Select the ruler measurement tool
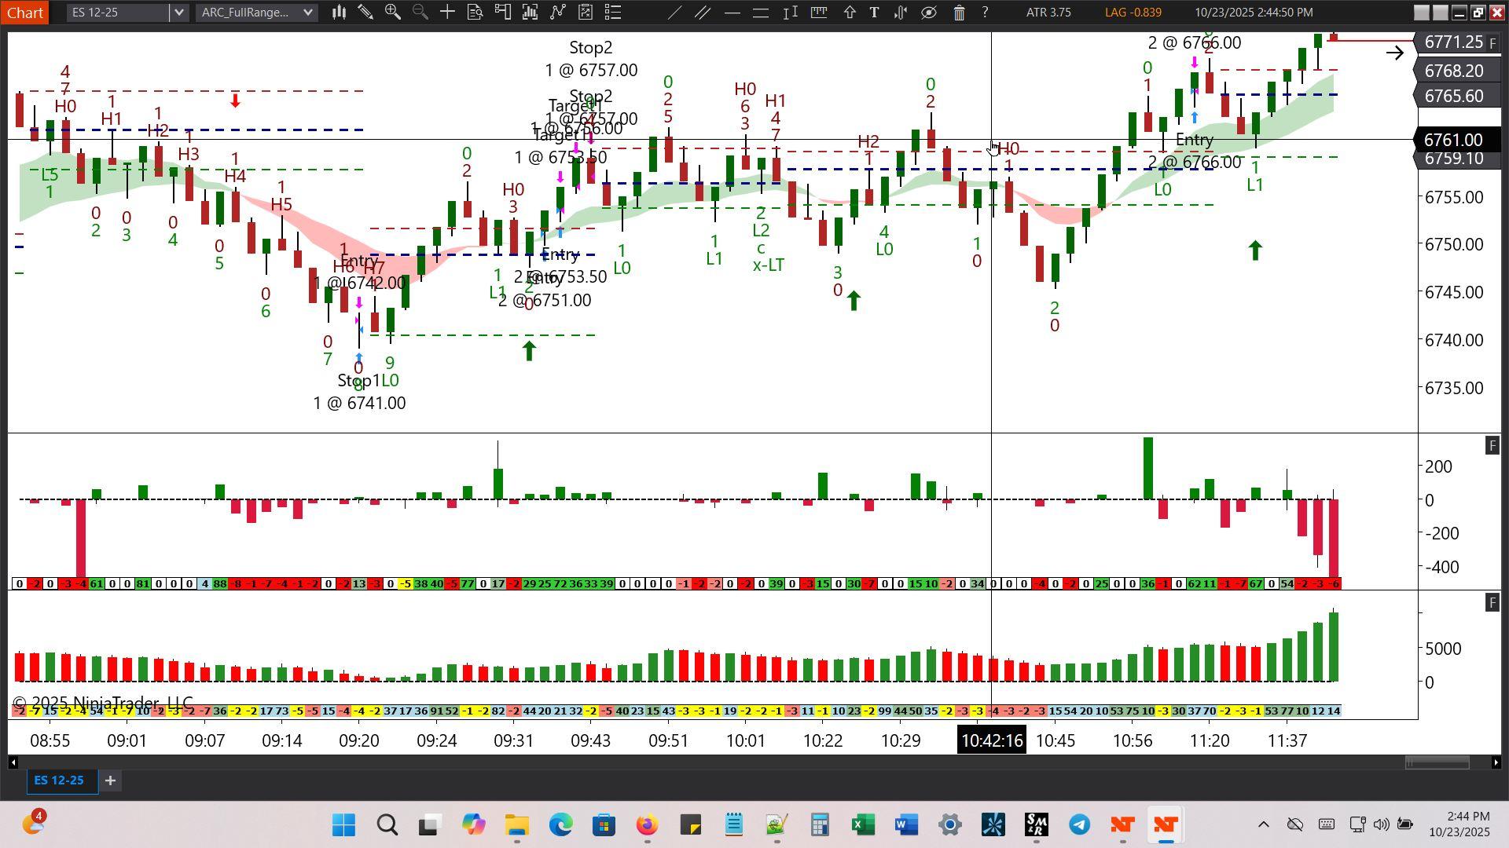Screen dimensions: 1509x848 click(819, 13)
